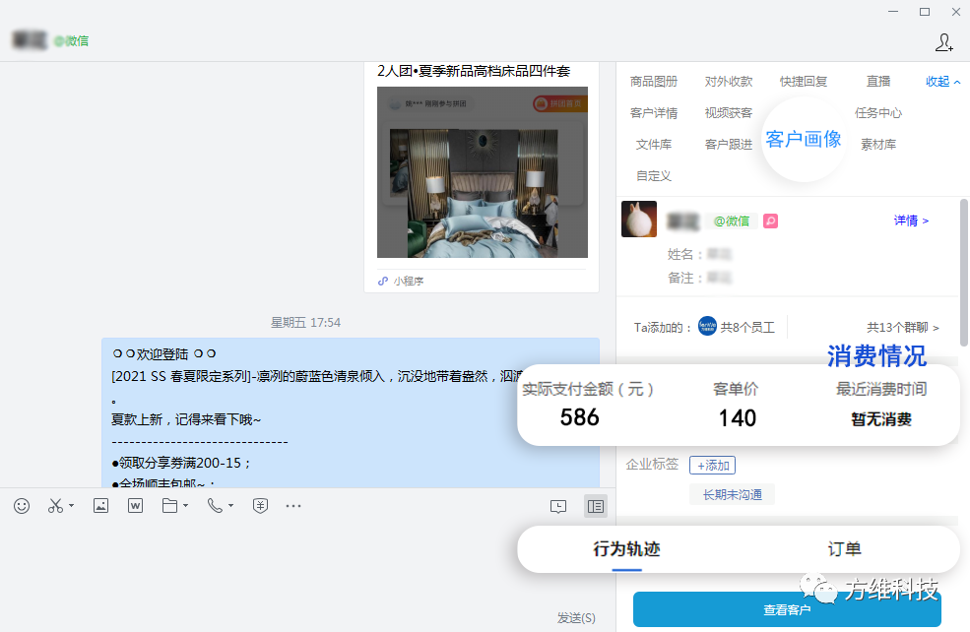Click the scissors screenshot tool
Viewport: 970px width, 632px height.
55,506
